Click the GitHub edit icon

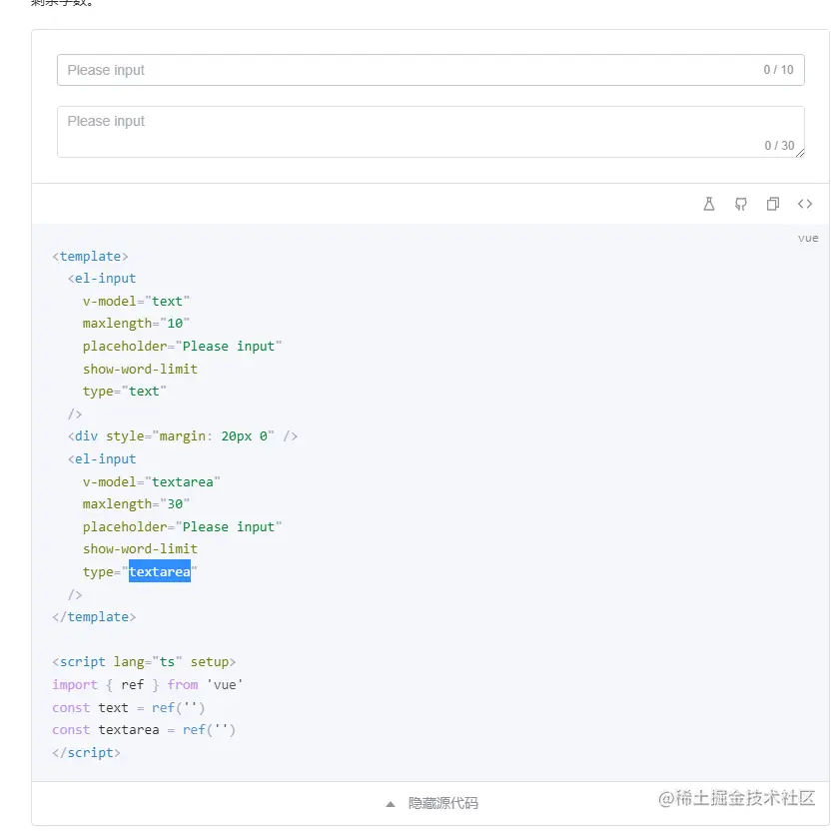click(x=740, y=204)
